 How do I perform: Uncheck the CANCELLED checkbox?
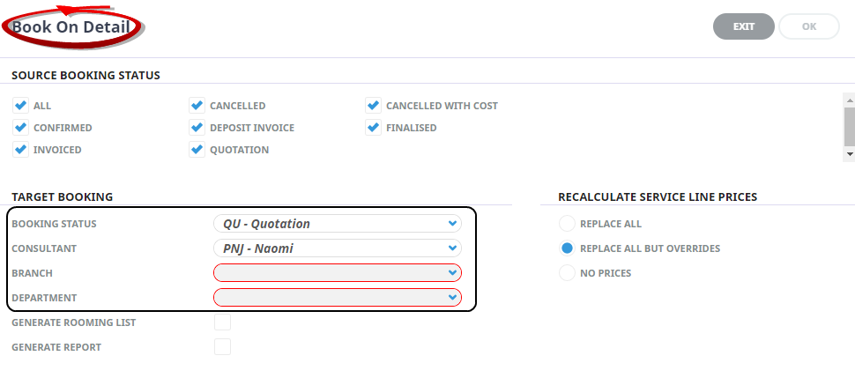[x=197, y=106]
